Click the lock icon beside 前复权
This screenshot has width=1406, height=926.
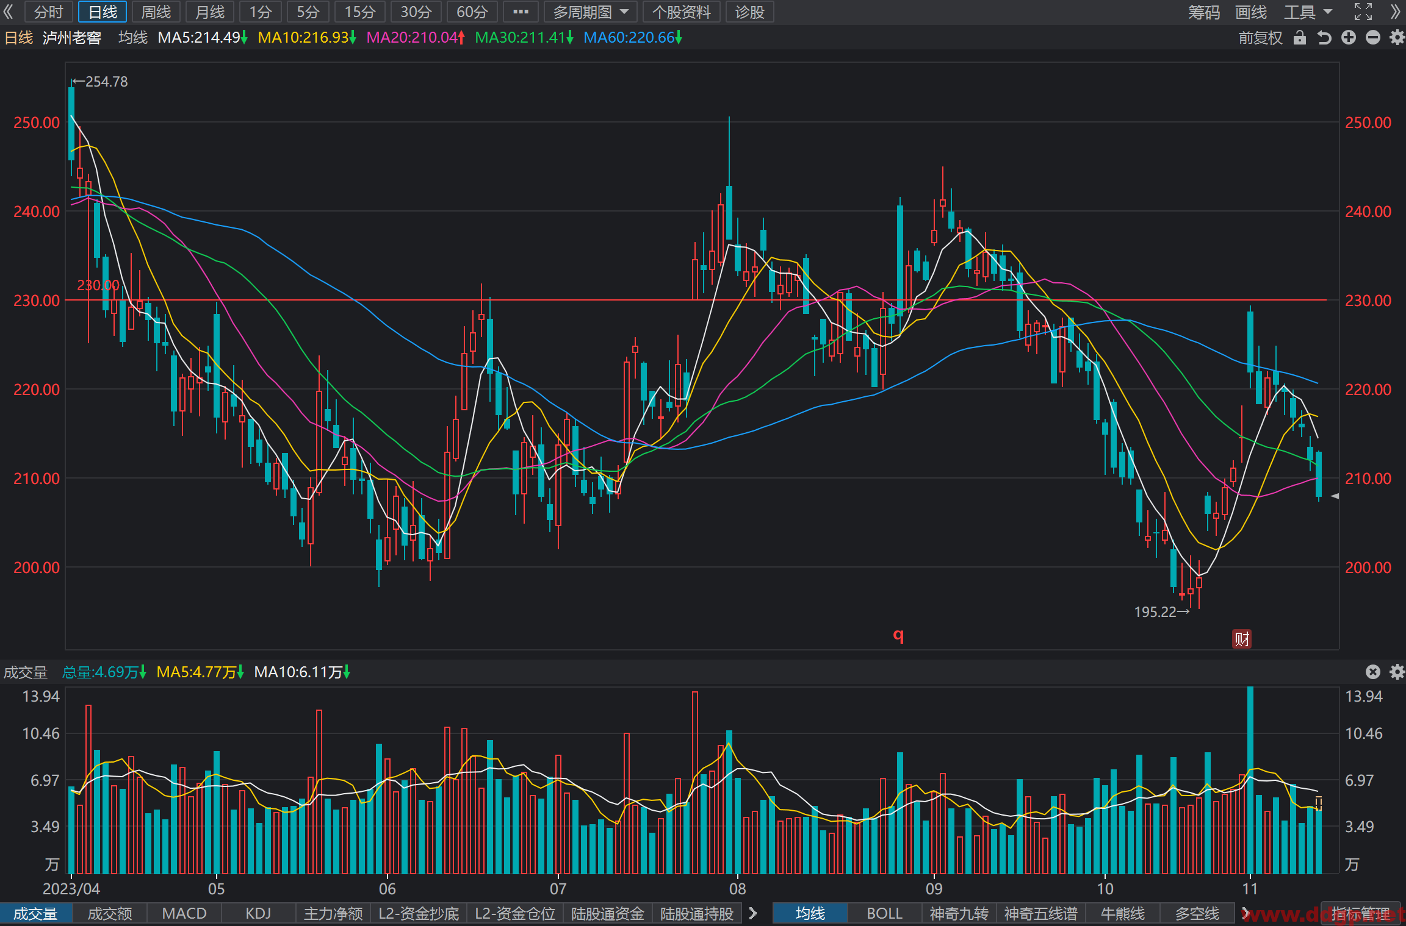tap(1300, 38)
